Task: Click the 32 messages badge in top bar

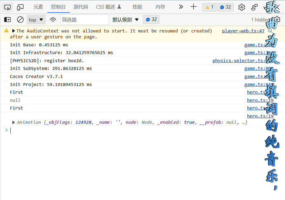Action: 226,7
